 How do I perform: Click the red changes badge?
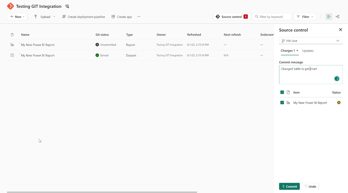246,17
